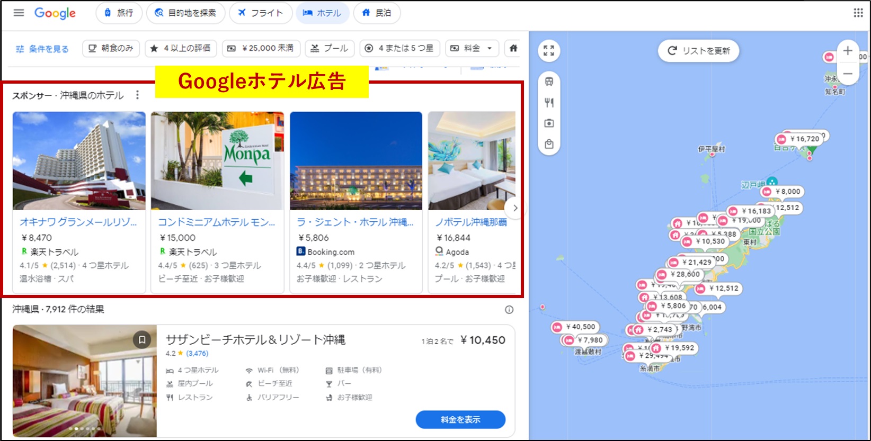The height and width of the screenshot is (441, 871).
Task: Save Southern Beach Hotel bookmark icon
Action: pyautogui.click(x=142, y=340)
